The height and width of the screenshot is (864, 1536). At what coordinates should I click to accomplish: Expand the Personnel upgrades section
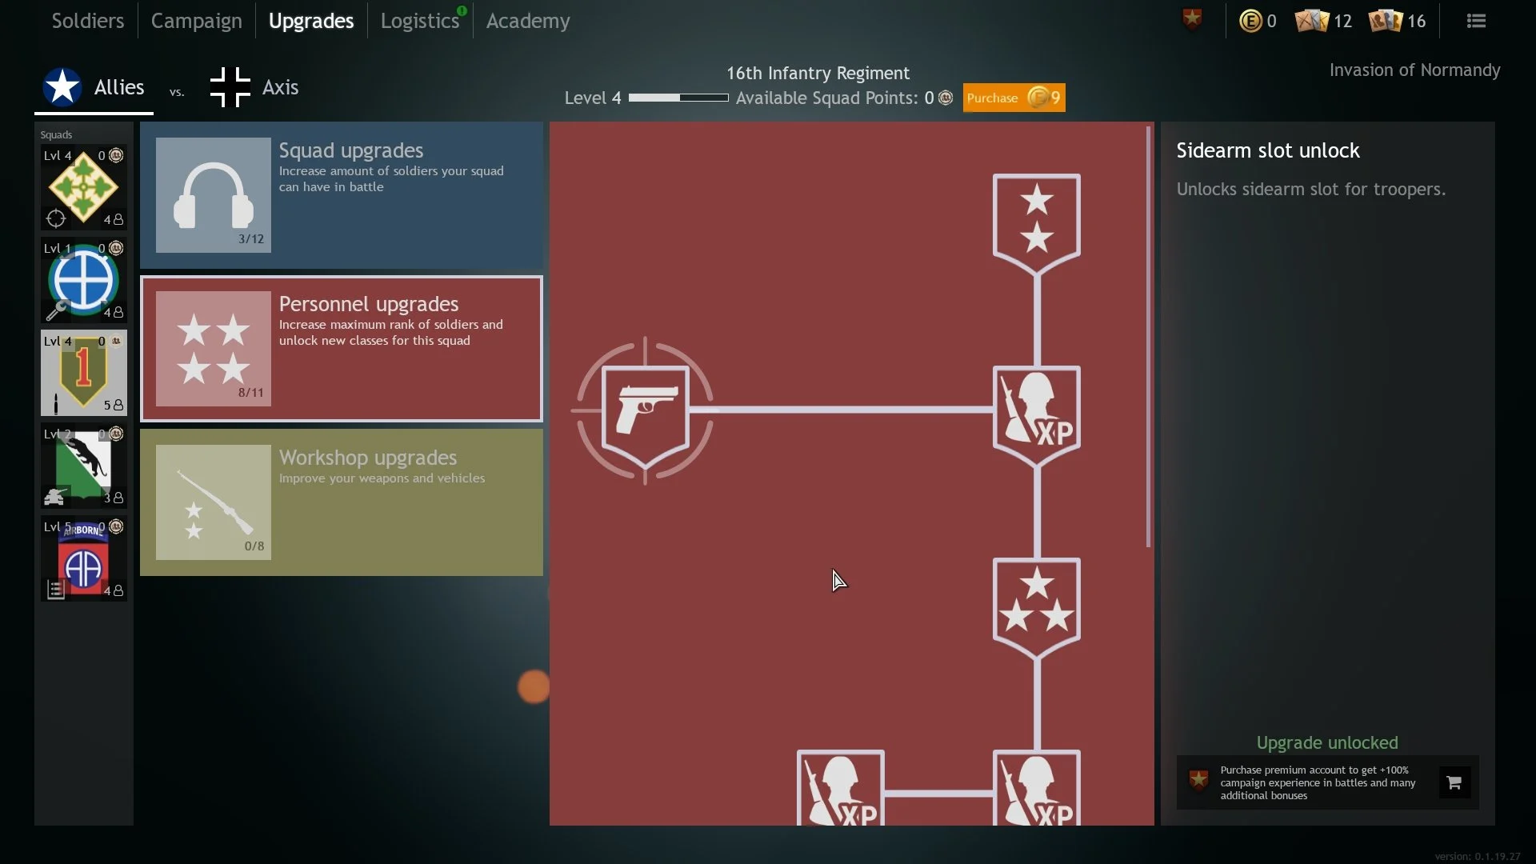342,348
